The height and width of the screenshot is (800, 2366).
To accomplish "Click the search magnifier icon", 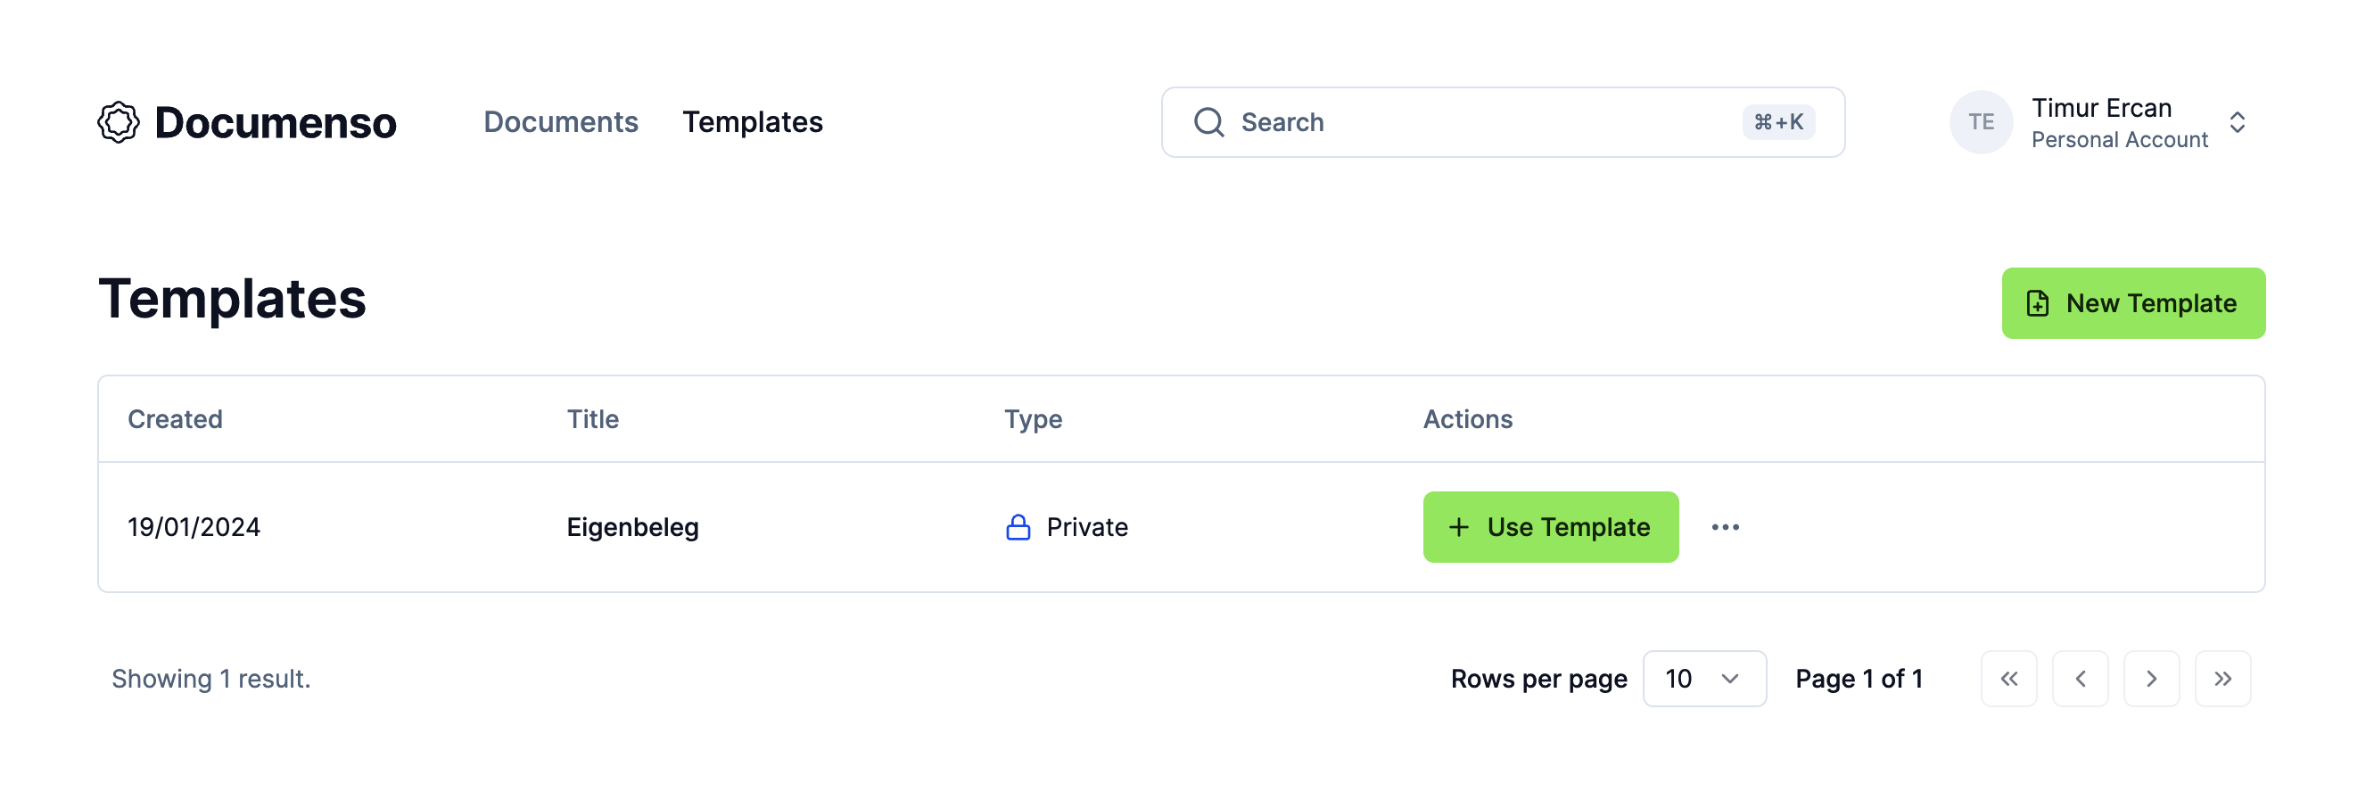I will [1208, 122].
